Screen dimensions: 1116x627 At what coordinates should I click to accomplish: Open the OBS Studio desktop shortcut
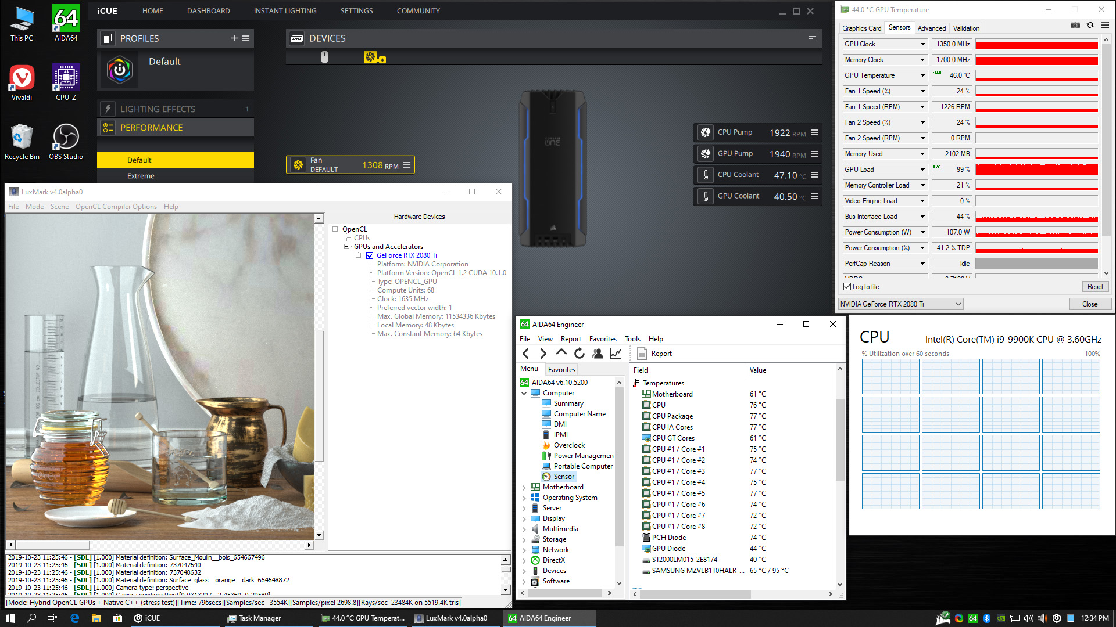click(x=66, y=142)
